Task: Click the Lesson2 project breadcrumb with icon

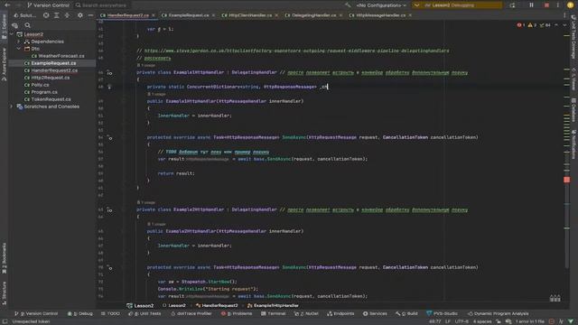Action: pos(140,306)
